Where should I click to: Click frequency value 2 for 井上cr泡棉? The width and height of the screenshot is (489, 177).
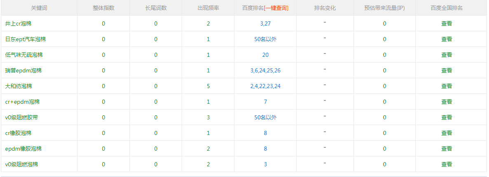click(208, 24)
